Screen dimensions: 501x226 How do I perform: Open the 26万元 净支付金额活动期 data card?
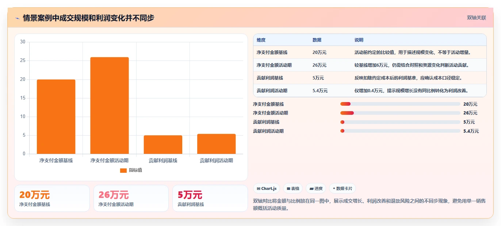(x=131, y=198)
